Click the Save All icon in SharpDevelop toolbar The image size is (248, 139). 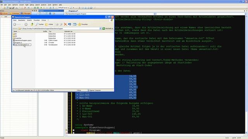(13, 8)
